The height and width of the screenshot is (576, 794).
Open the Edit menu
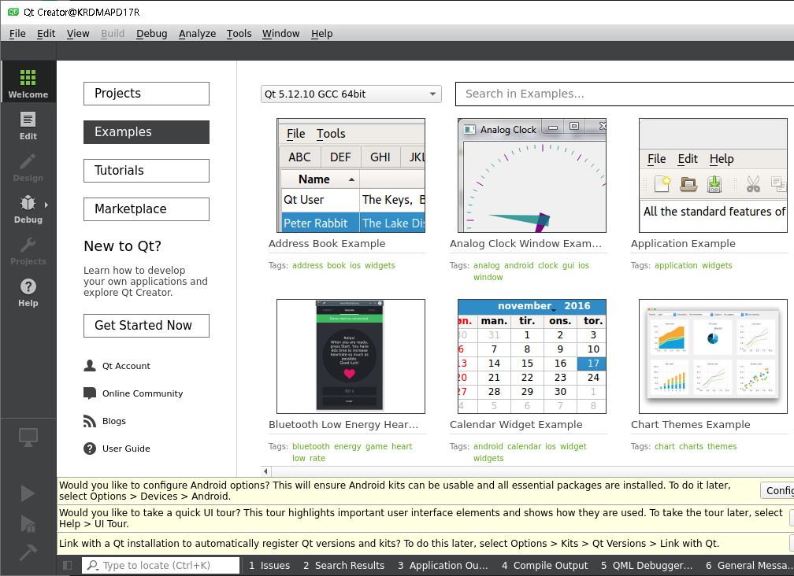[x=46, y=33]
